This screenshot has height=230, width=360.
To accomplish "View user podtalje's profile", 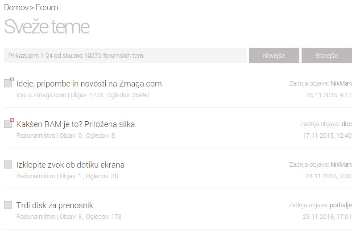I will pyautogui.click(x=340, y=205).
